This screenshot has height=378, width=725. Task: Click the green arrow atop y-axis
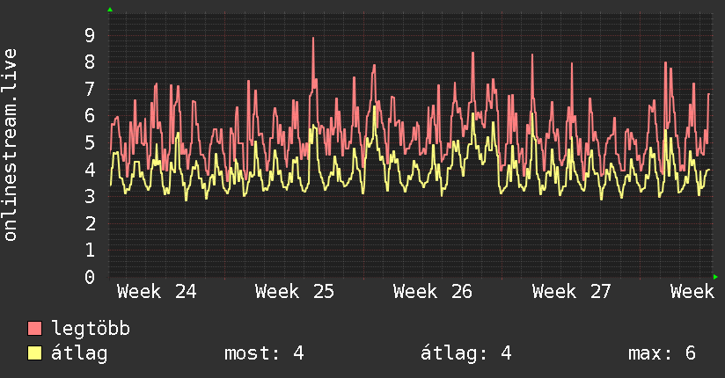[x=110, y=10]
